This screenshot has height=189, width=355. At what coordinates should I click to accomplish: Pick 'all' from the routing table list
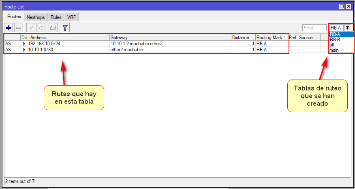(332, 45)
